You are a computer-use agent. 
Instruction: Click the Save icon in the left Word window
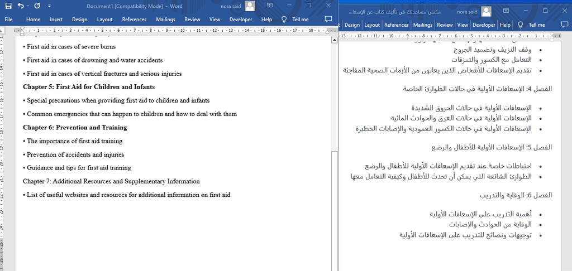coord(8,6)
